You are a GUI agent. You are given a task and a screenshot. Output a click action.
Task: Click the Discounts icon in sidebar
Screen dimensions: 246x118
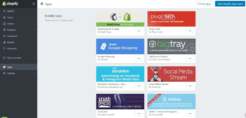click(x=4, y=48)
